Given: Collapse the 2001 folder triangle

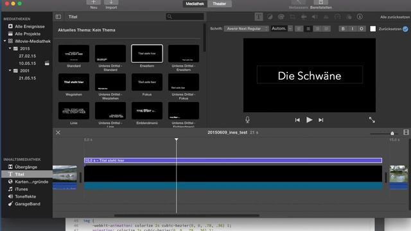Looking at the screenshot, I should tap(10, 71).
